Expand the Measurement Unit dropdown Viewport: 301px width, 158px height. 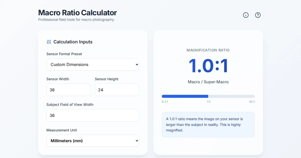click(93, 141)
